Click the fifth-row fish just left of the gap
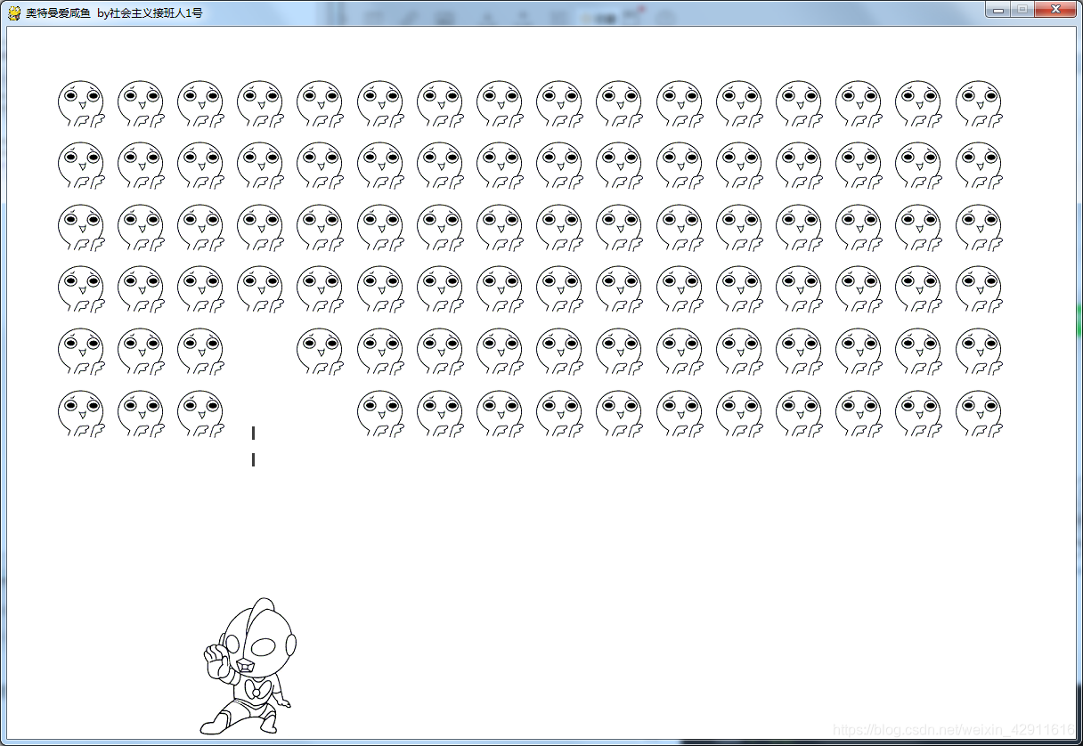Image resolution: width=1083 pixels, height=746 pixels. [201, 352]
